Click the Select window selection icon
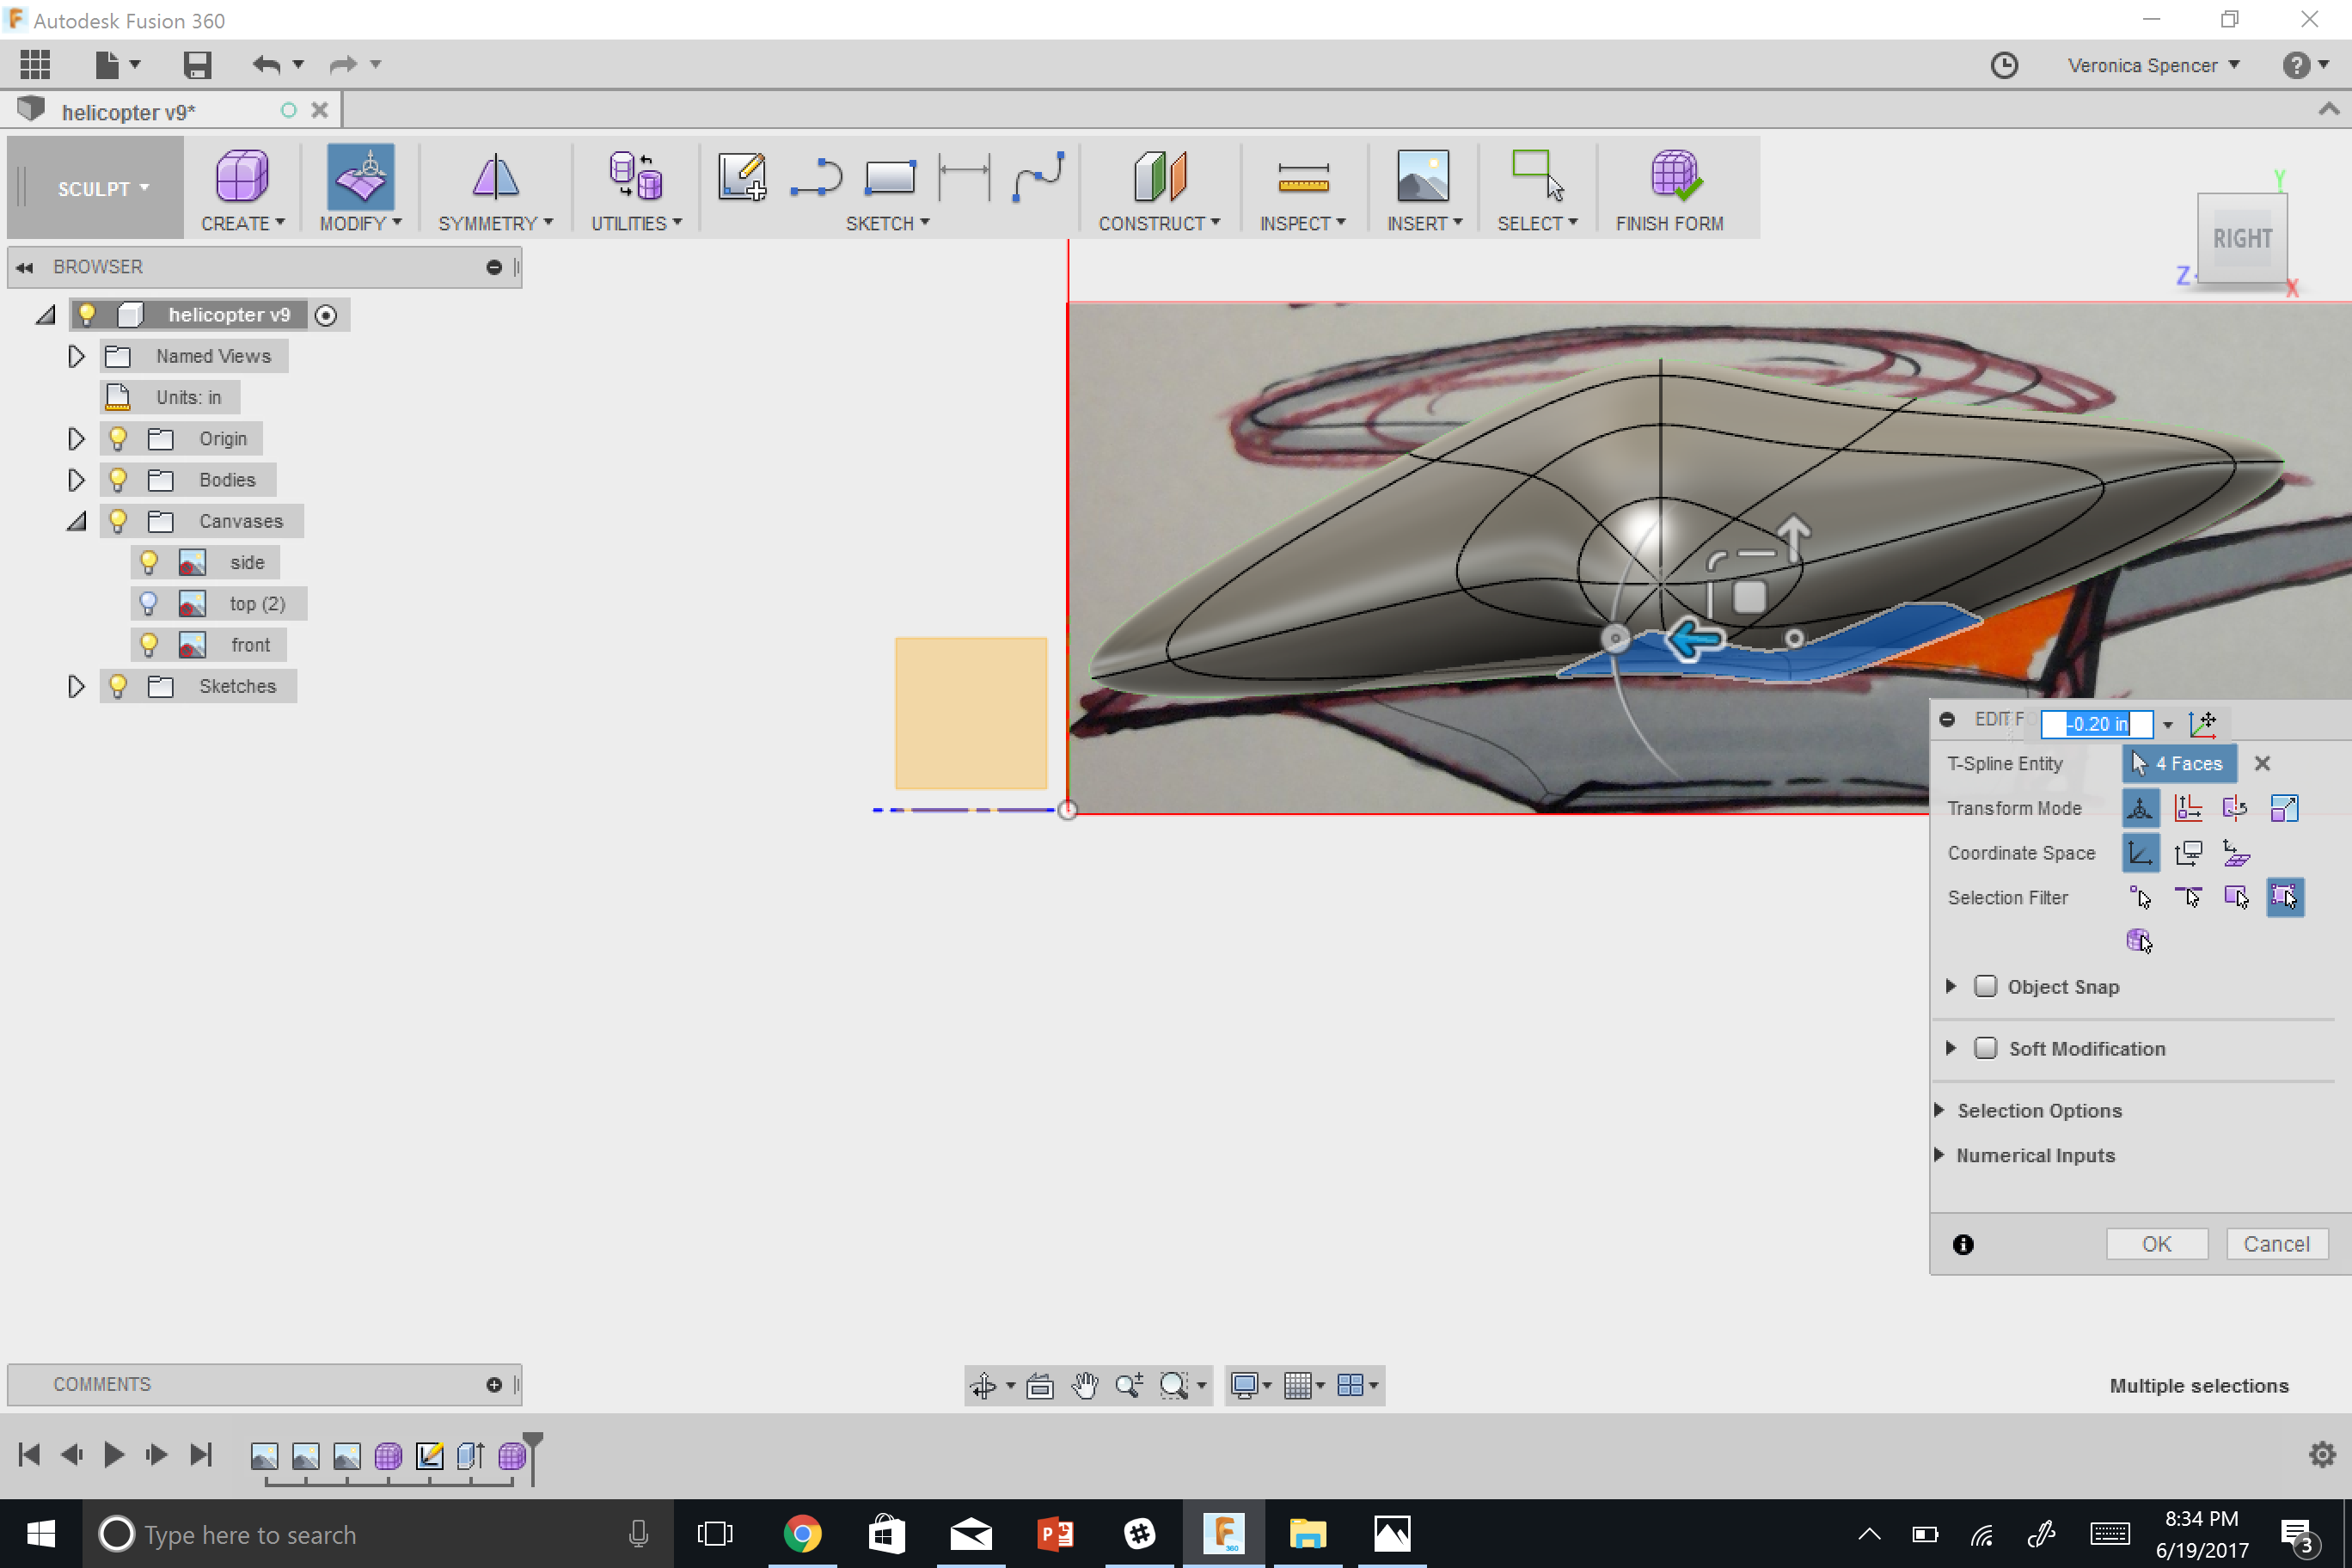The height and width of the screenshot is (1568, 2352). coord(1538,177)
